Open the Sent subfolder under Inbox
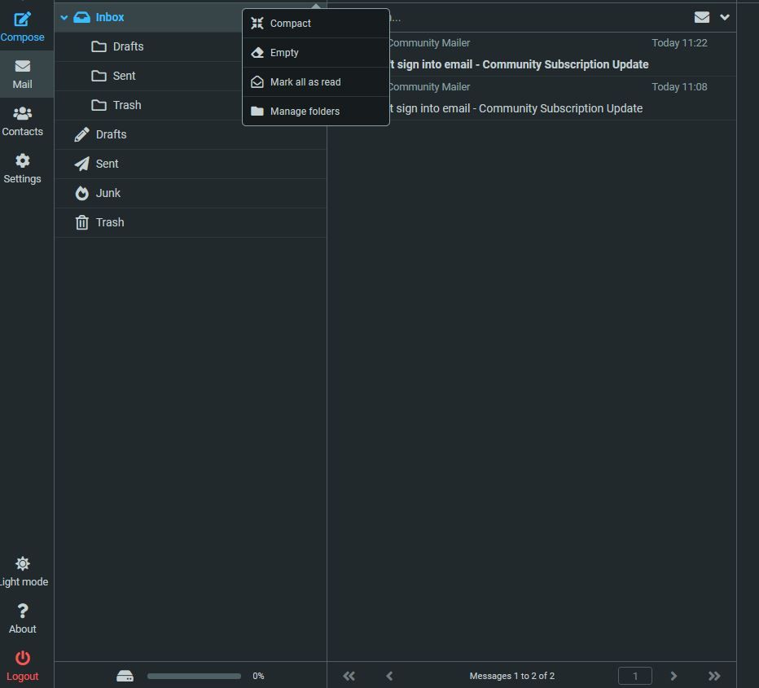This screenshot has width=759, height=688. [124, 76]
